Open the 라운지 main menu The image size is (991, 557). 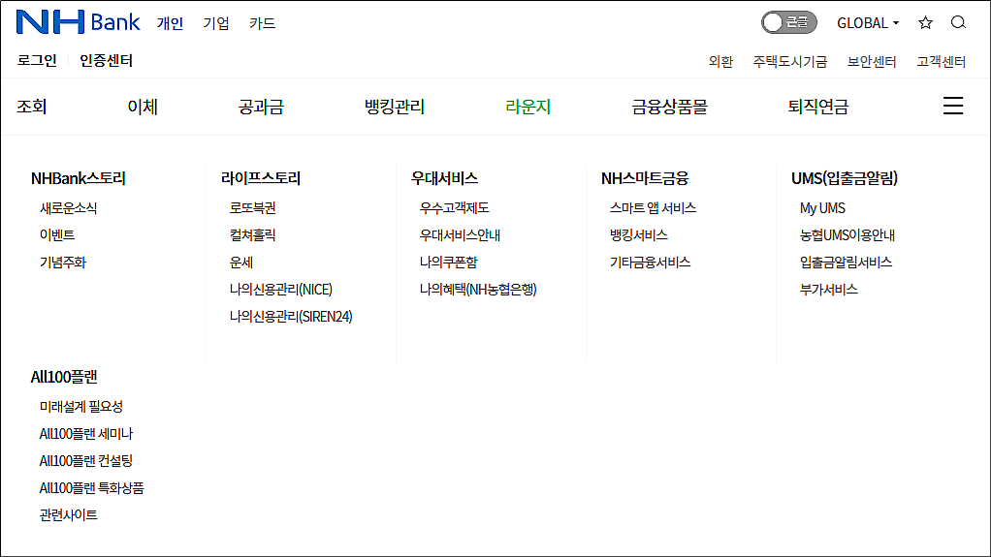click(527, 107)
